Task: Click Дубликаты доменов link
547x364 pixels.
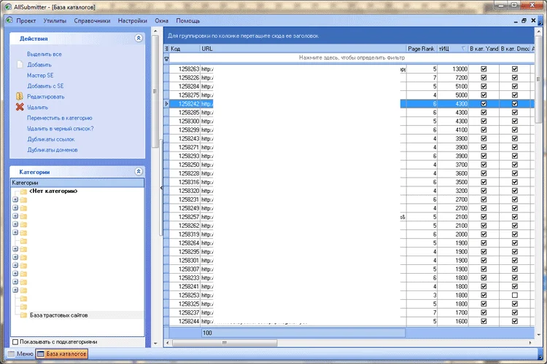Action: (53, 149)
